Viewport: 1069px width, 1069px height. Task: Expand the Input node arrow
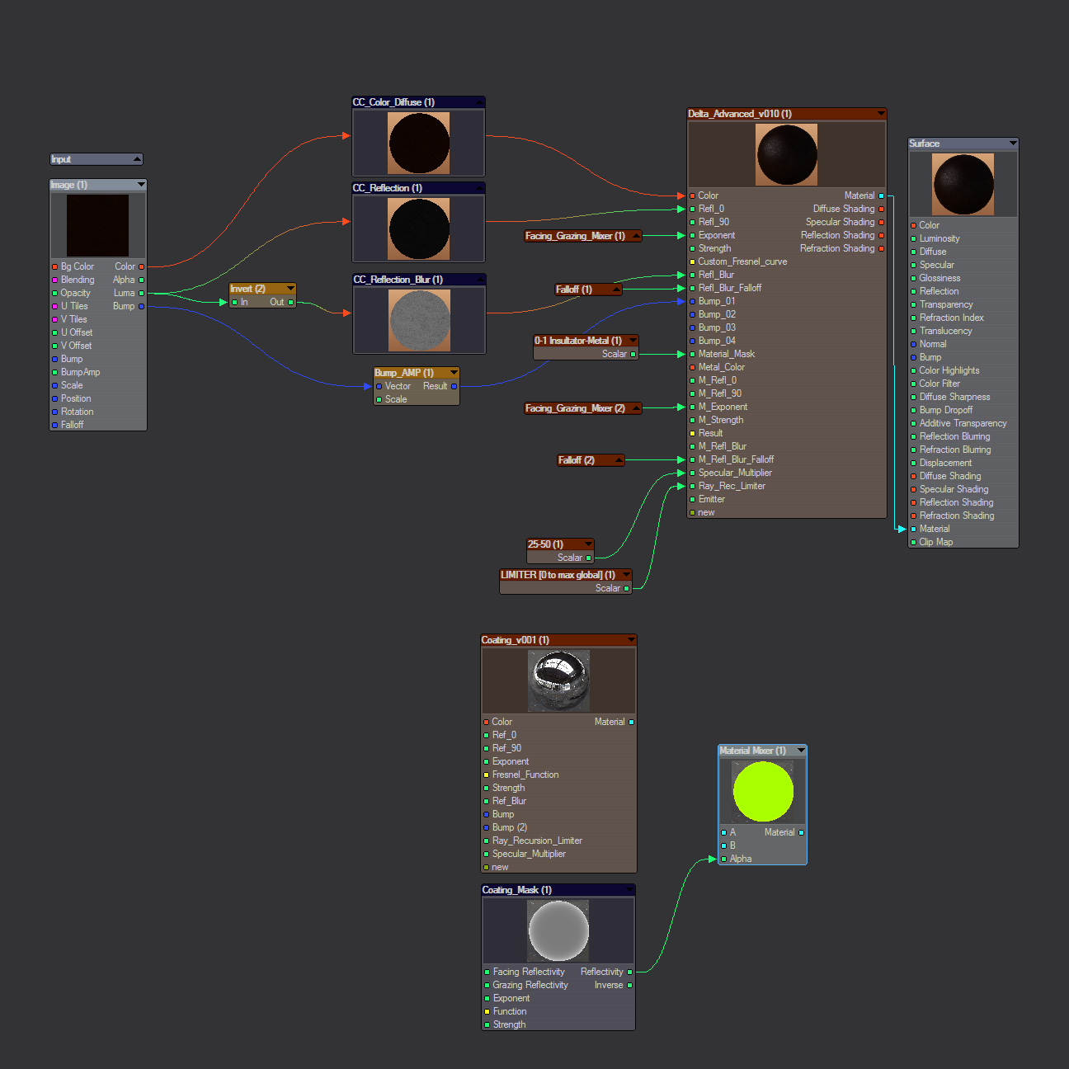(x=137, y=159)
